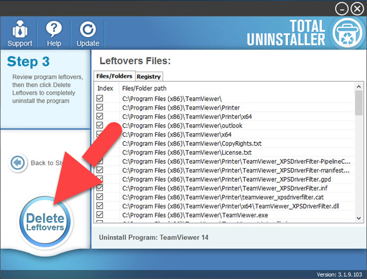The height and width of the screenshot is (279, 367).
Task: Uncheck the TeamViewer\ root folder checkbox
Action: pyautogui.click(x=100, y=98)
